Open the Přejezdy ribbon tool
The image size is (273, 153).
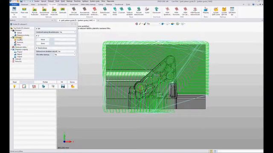click(206, 11)
